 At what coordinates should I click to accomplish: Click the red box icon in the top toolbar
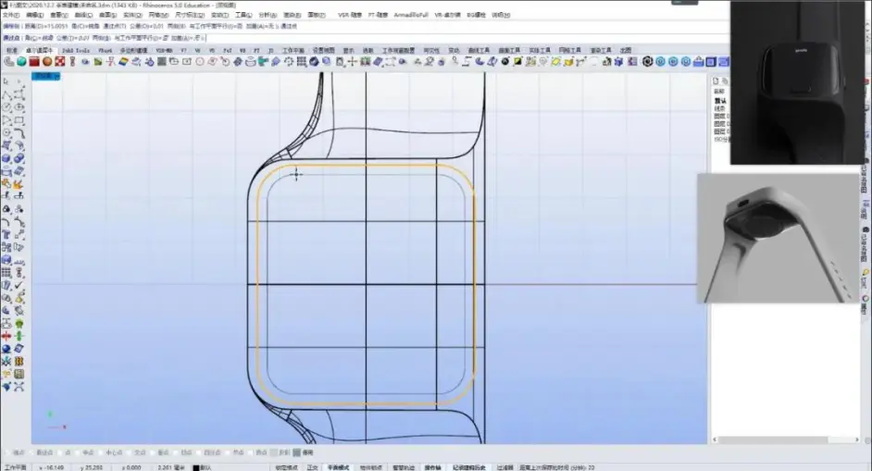34,62
